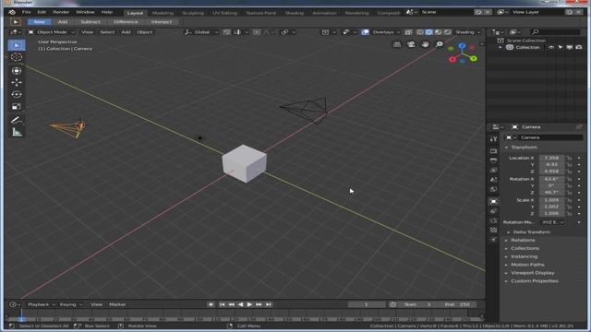Select the Rotate tool
The image size is (591, 332).
17,94
